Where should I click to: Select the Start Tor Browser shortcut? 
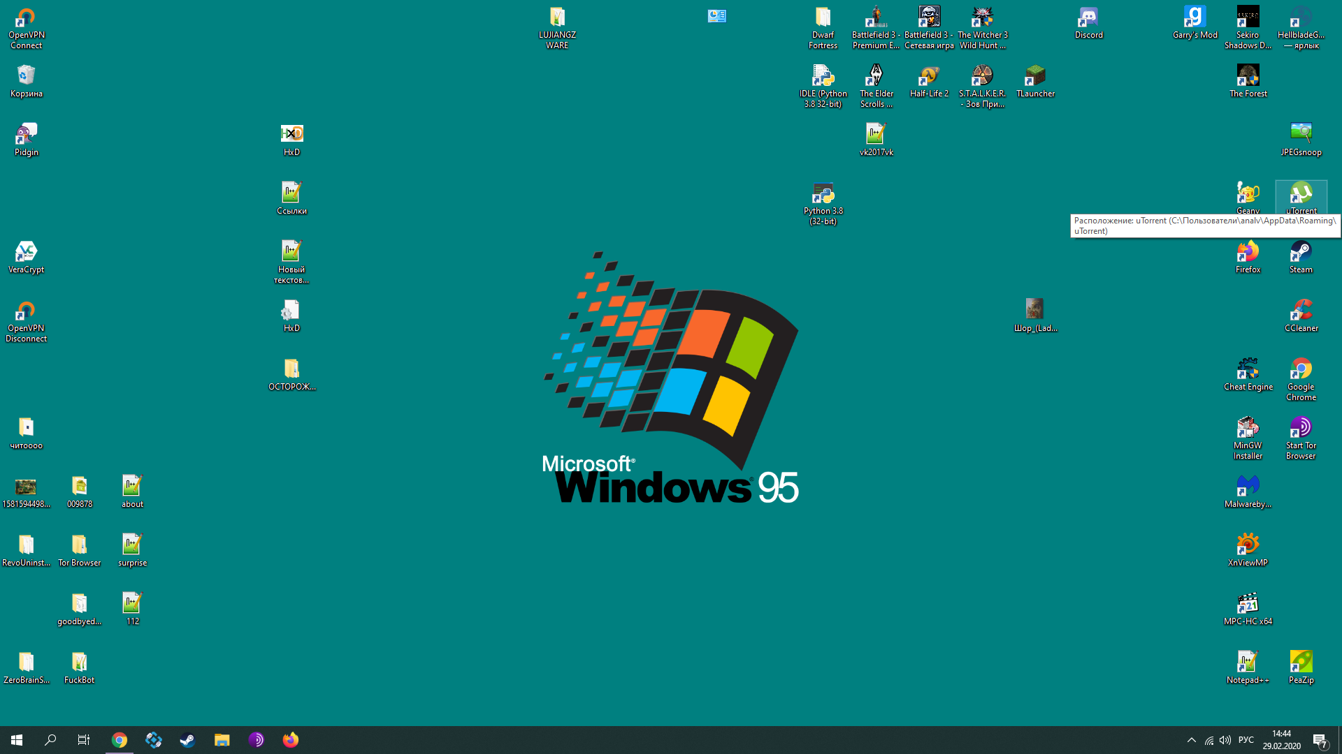pyautogui.click(x=1301, y=438)
